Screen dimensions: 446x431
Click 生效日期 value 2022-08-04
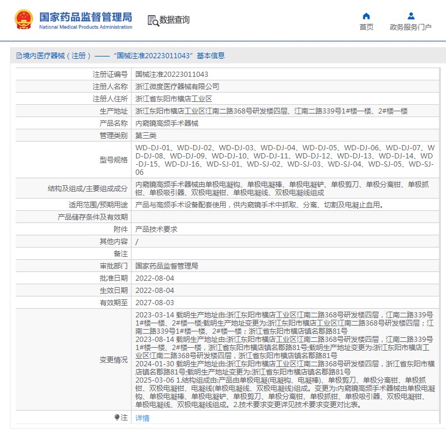point(155,291)
